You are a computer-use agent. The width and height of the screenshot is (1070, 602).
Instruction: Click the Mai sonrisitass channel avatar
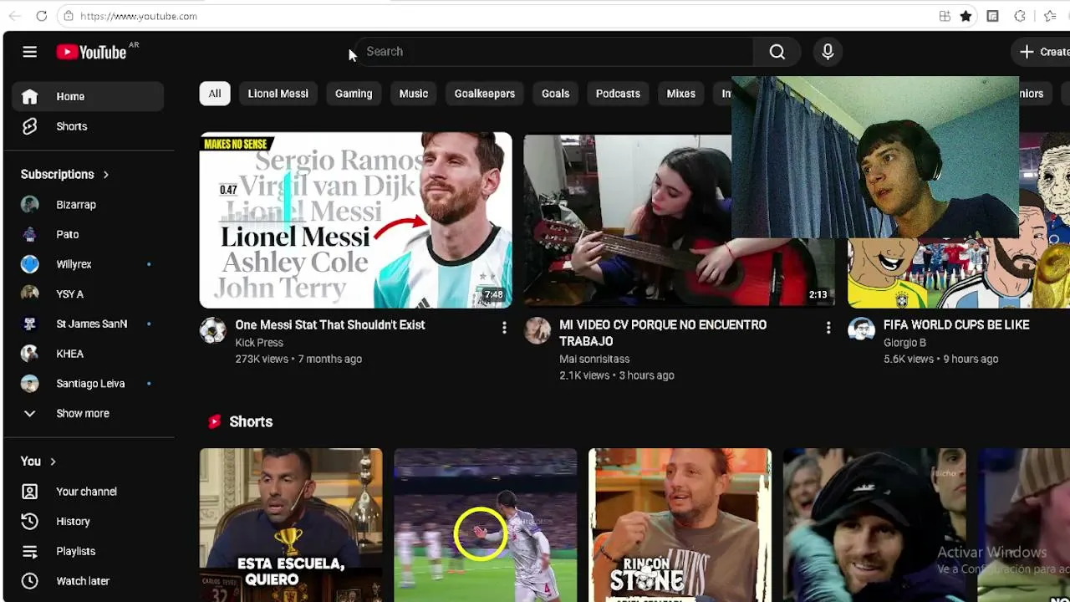coord(538,330)
